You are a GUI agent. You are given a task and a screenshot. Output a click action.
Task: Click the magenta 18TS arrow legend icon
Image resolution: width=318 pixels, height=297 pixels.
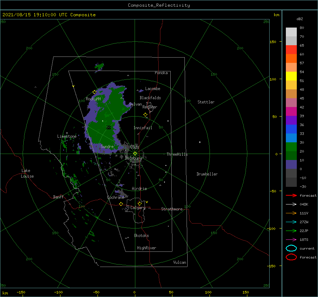coord(291,240)
